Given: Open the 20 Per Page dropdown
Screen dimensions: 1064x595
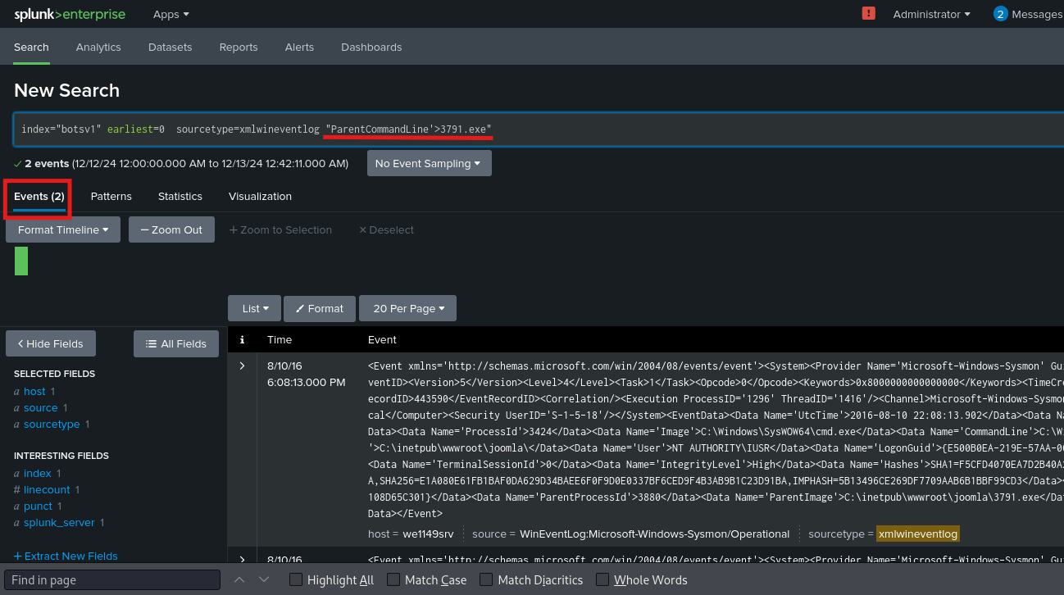Looking at the screenshot, I should pyautogui.click(x=408, y=308).
